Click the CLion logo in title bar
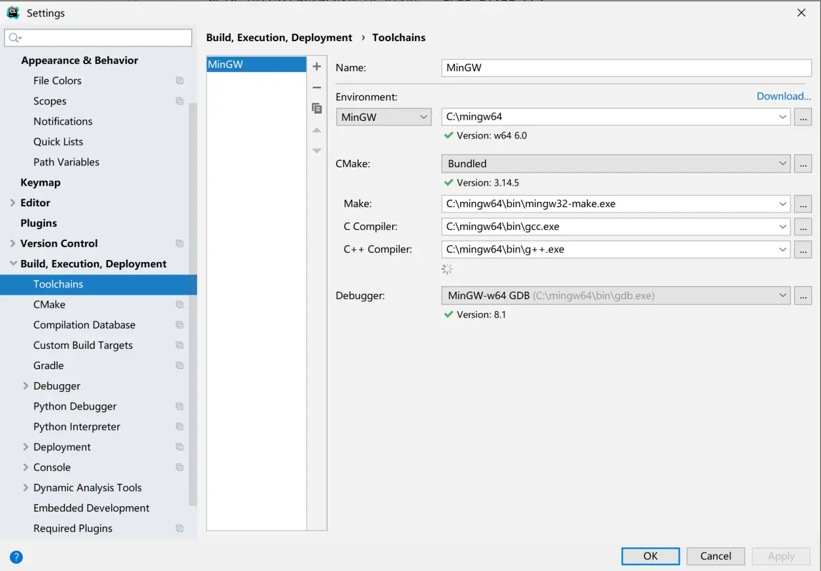This screenshot has height=571, width=821. 13,12
